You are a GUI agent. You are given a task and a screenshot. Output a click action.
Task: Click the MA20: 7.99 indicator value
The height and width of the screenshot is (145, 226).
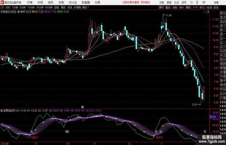(50, 12)
